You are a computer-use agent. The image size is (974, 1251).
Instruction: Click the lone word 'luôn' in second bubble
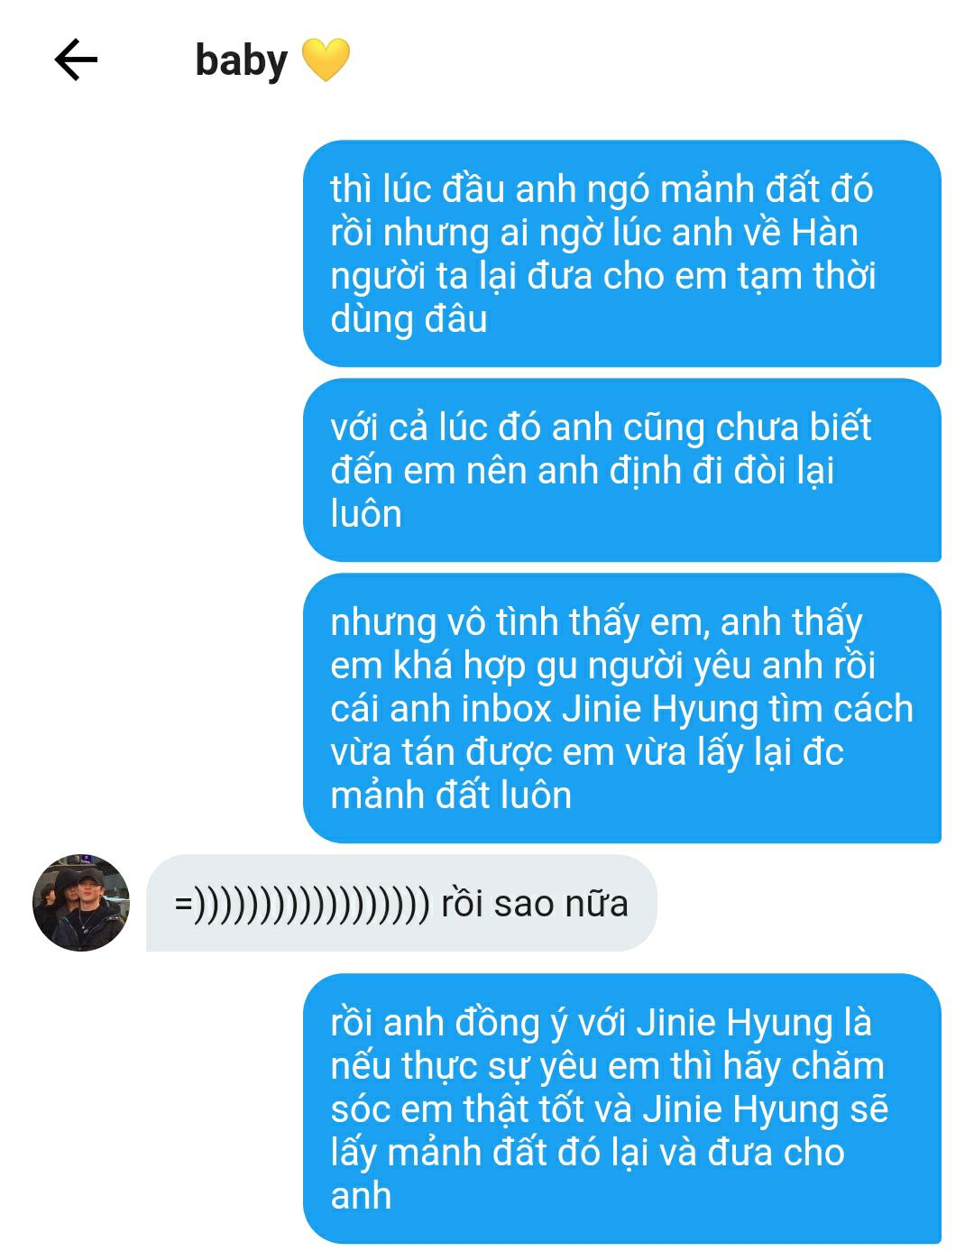pyautogui.click(x=366, y=514)
